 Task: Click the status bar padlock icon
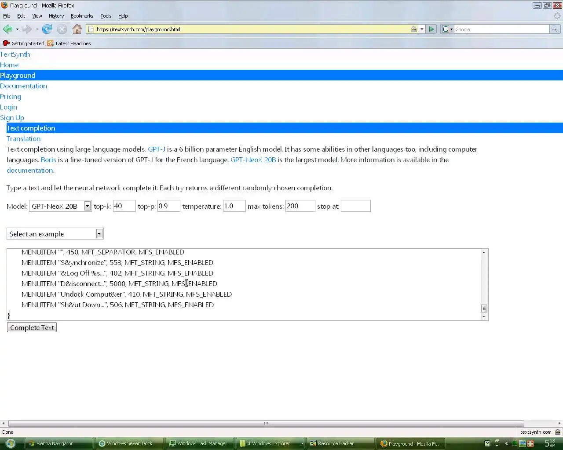pyautogui.click(x=558, y=432)
